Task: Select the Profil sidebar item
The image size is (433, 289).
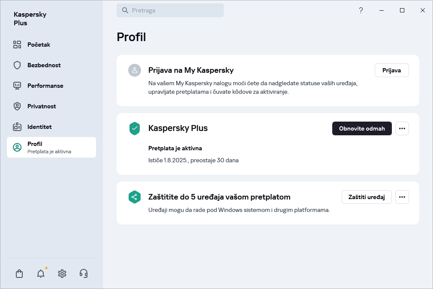Action: click(x=51, y=147)
